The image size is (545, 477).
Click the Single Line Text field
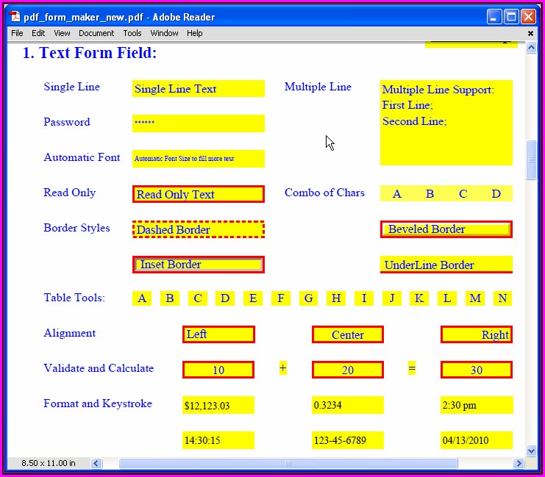(198, 89)
